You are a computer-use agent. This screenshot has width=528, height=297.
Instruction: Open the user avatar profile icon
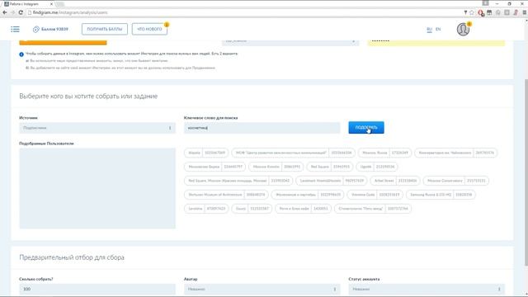coord(463,30)
